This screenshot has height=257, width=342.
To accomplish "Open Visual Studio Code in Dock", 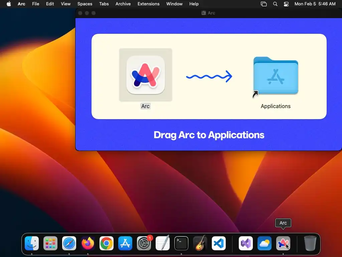I will (219, 243).
